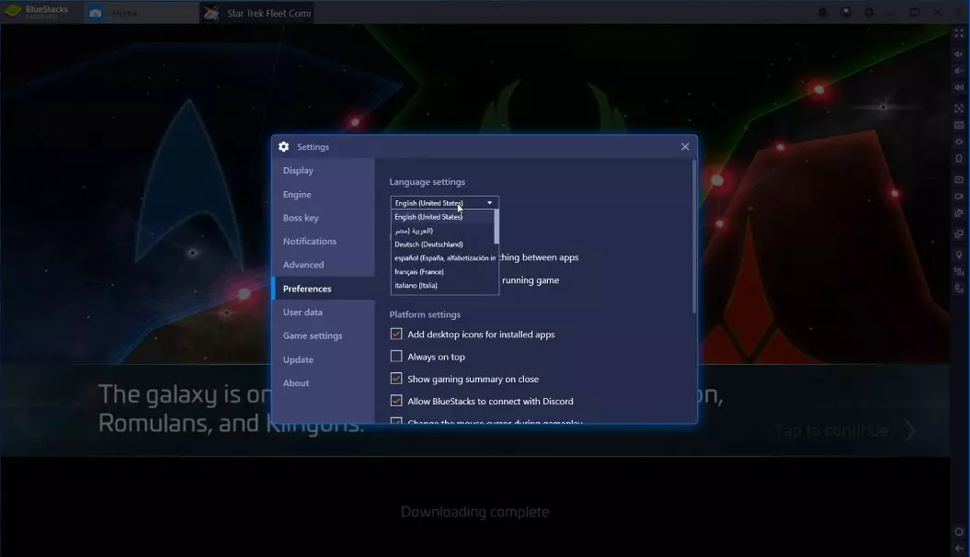This screenshot has height=557, width=970.
Task: Click the volume up icon in sidebar
Action: pos(959,54)
